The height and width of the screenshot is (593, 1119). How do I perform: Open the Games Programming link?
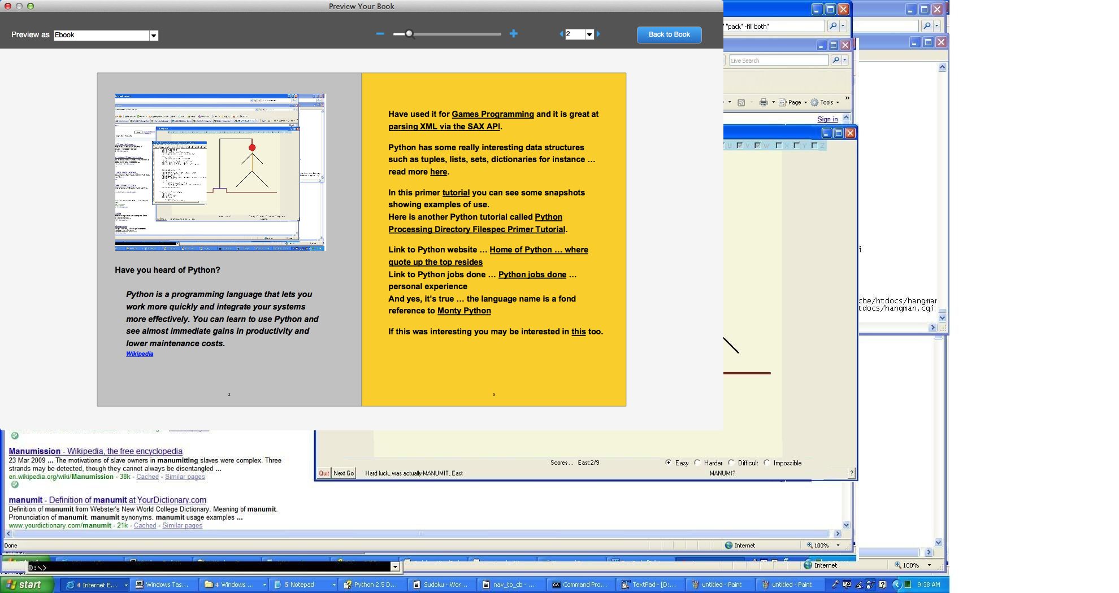pyautogui.click(x=493, y=114)
